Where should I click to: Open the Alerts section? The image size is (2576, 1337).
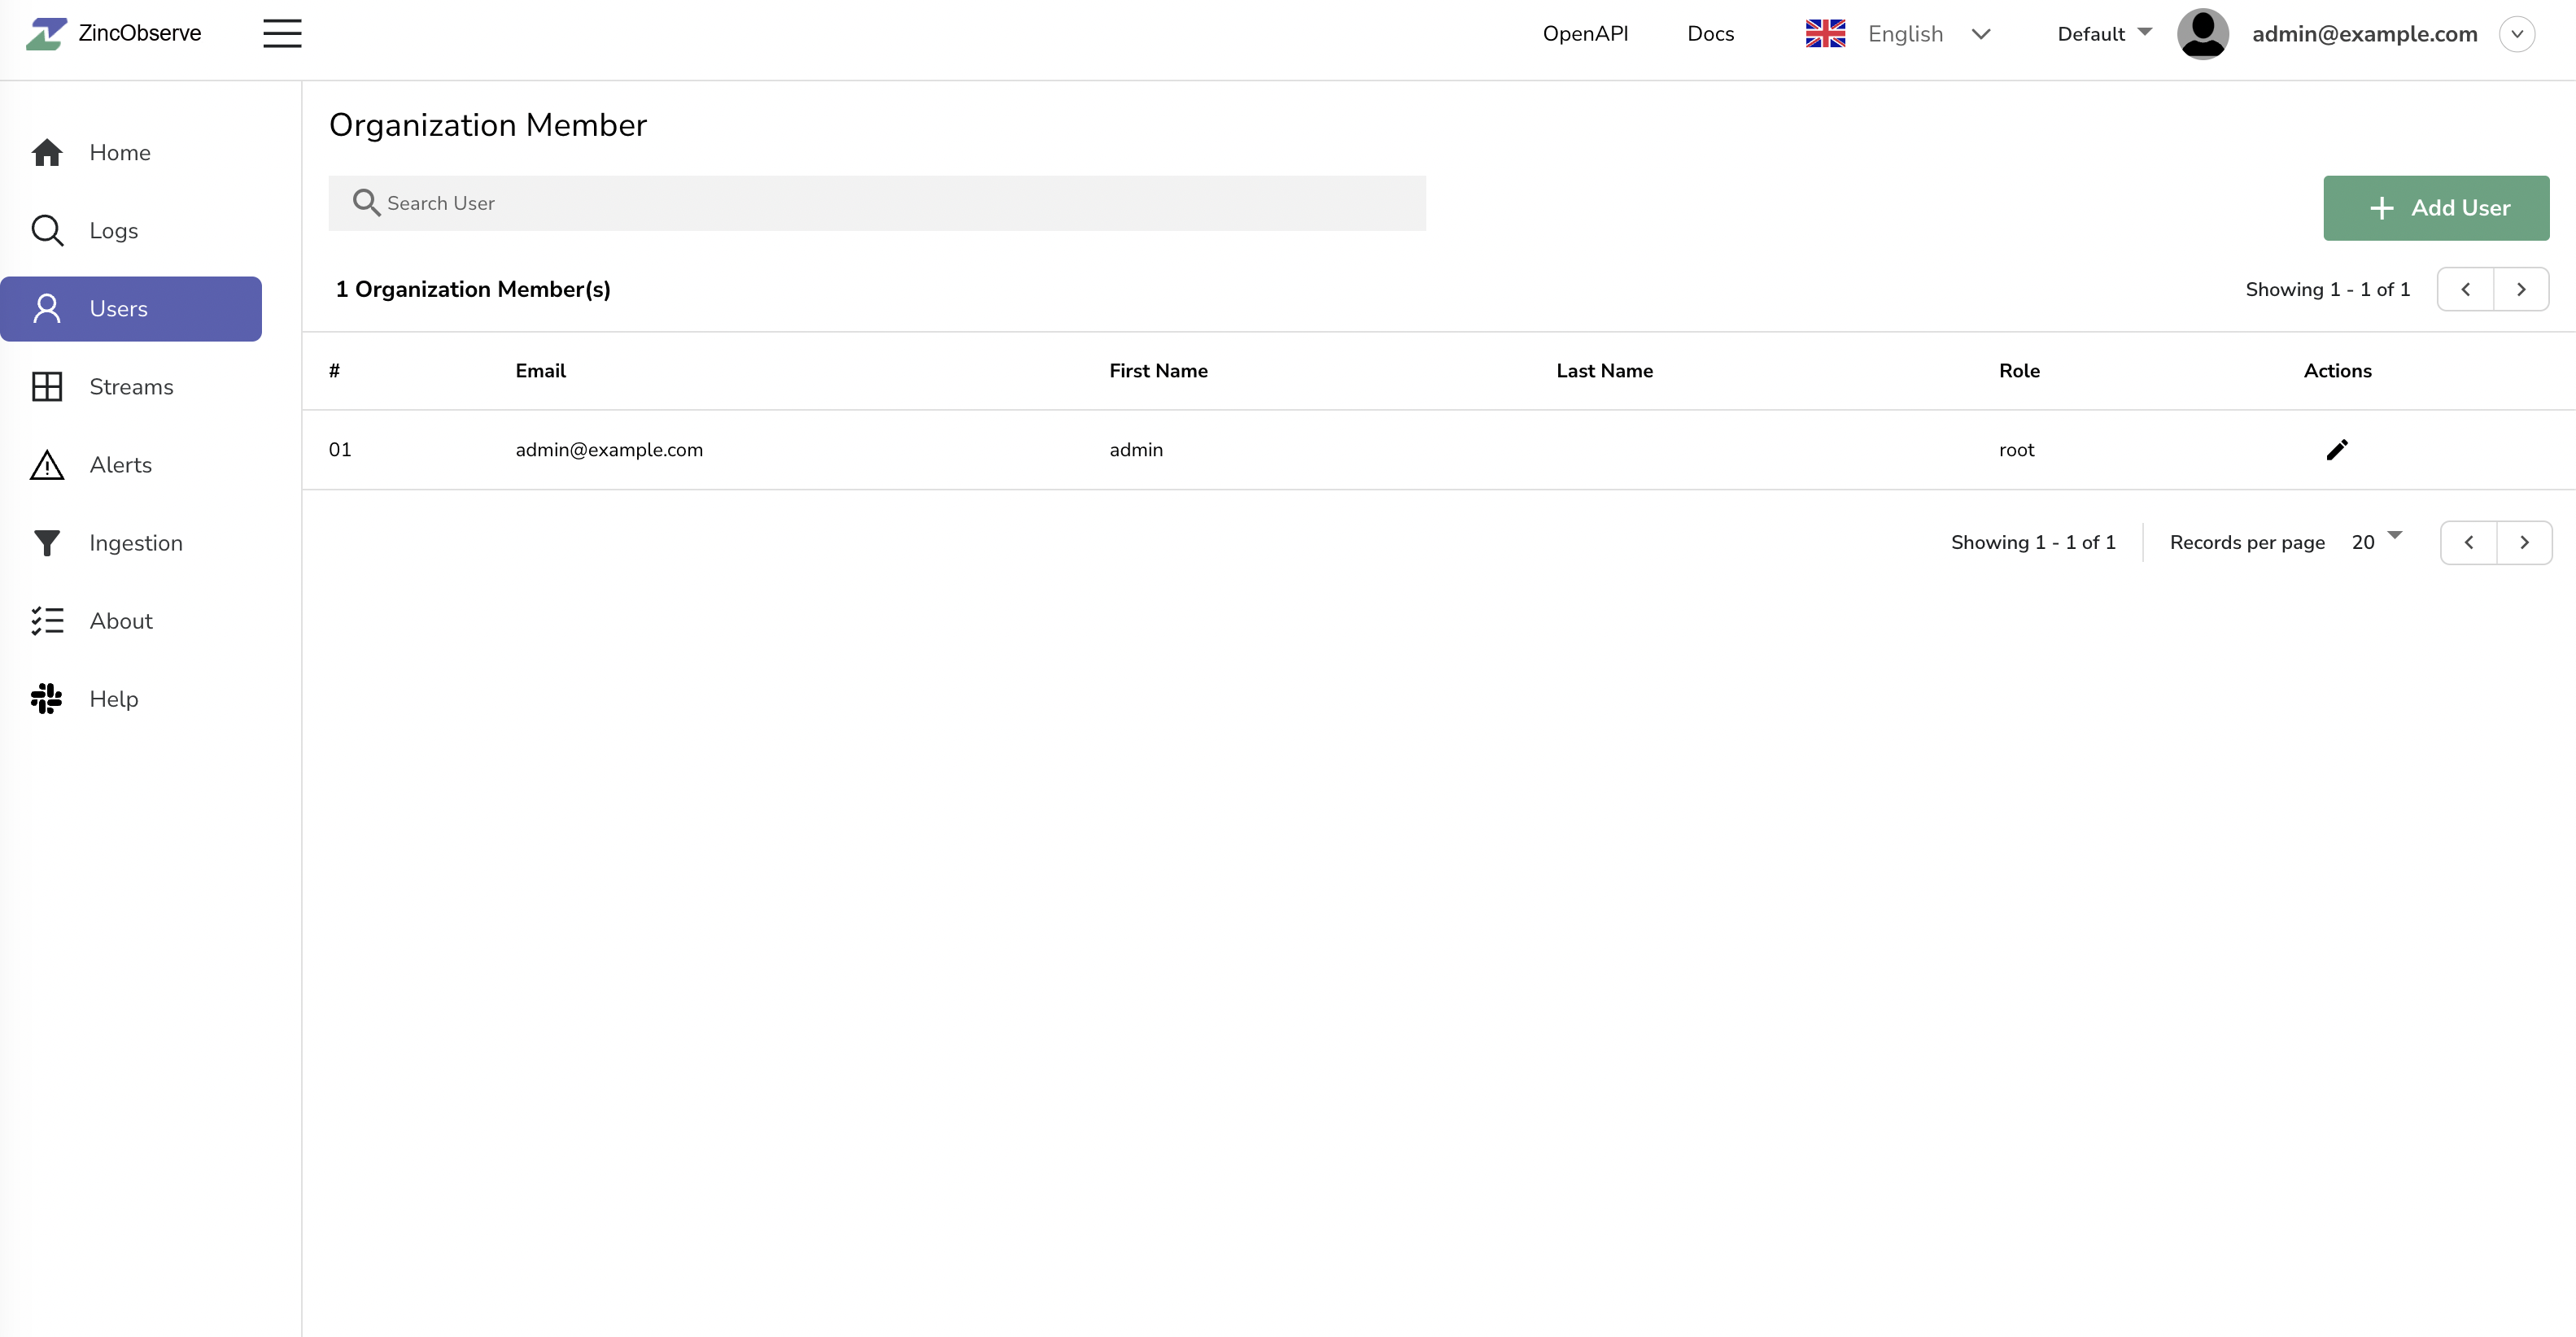pos(131,464)
